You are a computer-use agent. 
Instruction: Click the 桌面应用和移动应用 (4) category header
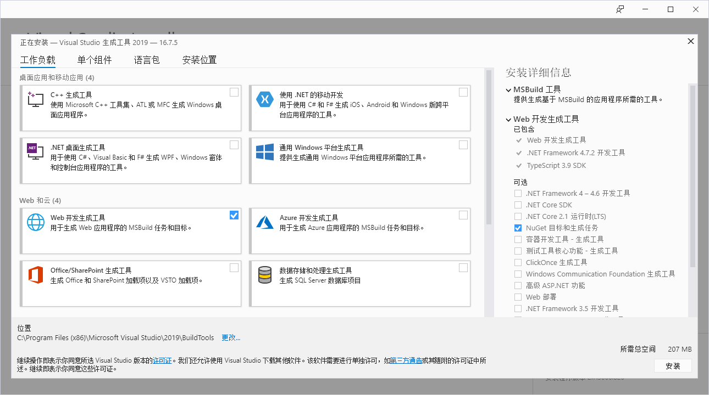tap(57, 78)
